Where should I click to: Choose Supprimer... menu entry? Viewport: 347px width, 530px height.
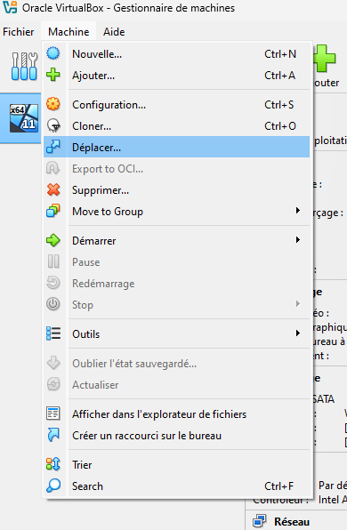[176, 190]
